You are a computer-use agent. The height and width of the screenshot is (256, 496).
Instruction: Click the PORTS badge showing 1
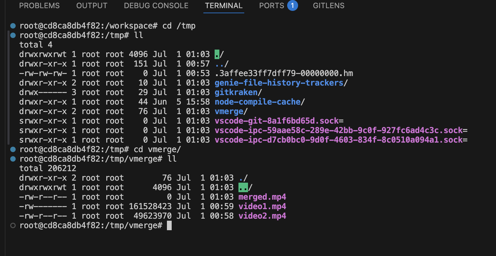click(x=292, y=6)
